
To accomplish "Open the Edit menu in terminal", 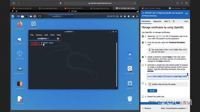I will [x=46, y=35].
